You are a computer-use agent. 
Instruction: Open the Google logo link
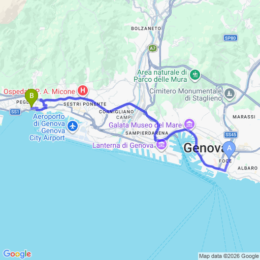coord(17,254)
